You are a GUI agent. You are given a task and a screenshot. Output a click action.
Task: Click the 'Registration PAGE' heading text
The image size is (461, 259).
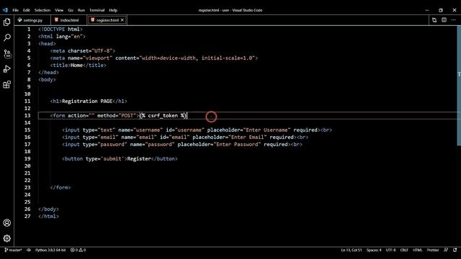pos(87,101)
